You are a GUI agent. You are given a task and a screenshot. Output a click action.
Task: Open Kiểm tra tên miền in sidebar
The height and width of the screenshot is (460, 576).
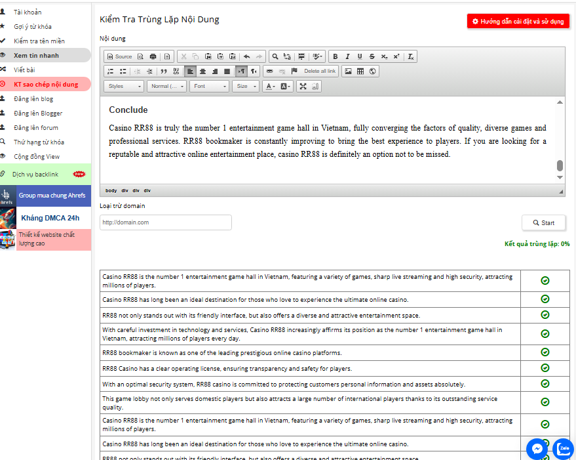(x=39, y=41)
